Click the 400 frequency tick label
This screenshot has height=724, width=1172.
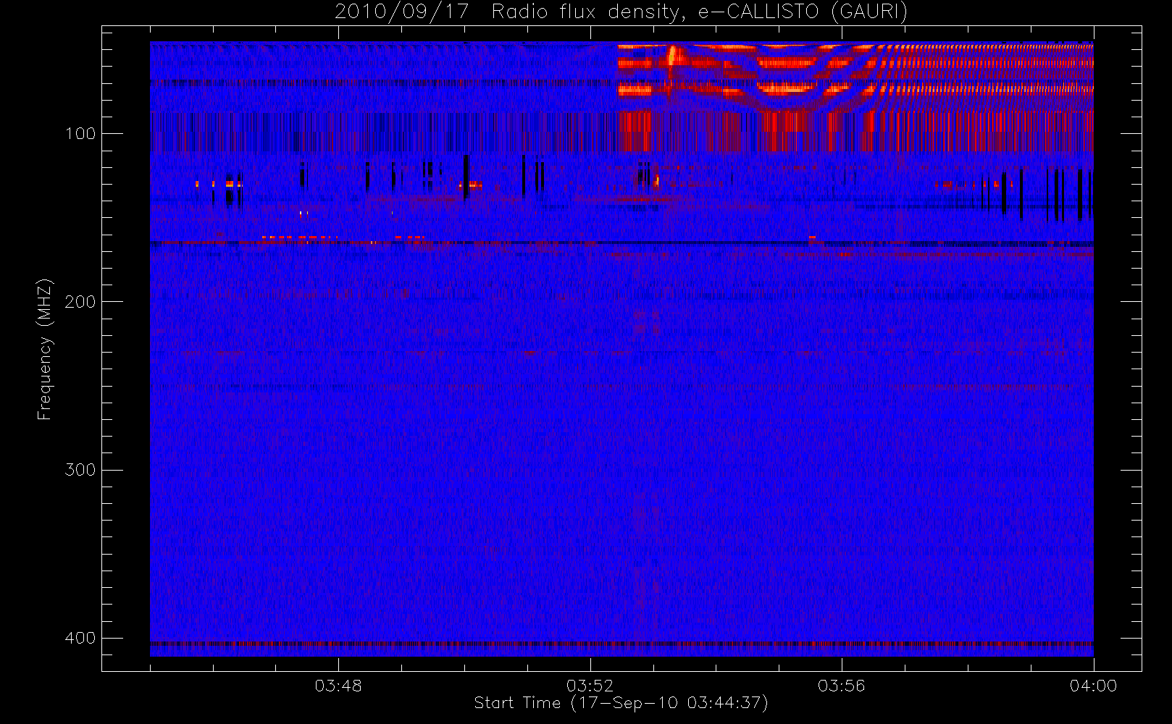(80, 638)
